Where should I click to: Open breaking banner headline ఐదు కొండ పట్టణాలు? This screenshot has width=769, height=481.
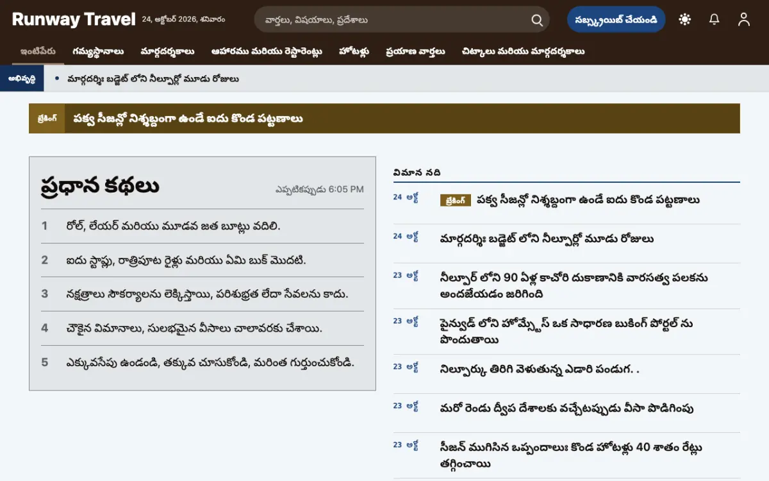[x=188, y=119]
